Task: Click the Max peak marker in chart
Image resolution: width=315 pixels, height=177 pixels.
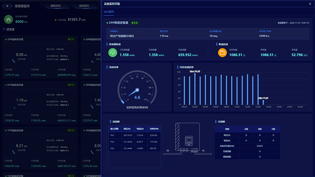Action: (x=195, y=74)
